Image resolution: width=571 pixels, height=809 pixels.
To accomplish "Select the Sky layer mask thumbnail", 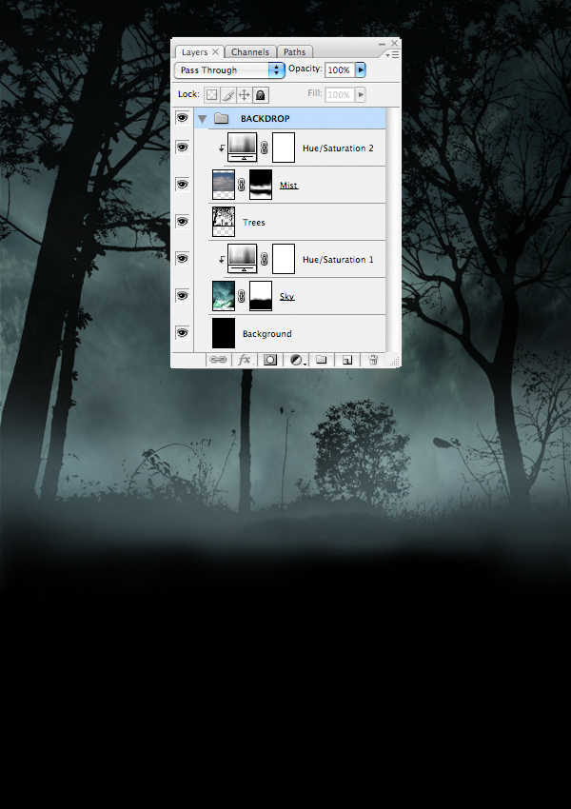I will pyautogui.click(x=261, y=296).
